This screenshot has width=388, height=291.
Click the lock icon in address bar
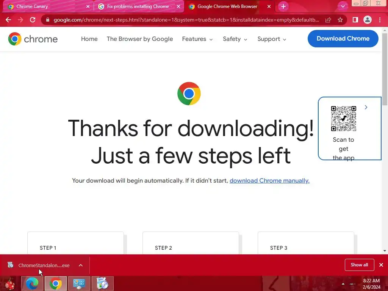pos(48,20)
